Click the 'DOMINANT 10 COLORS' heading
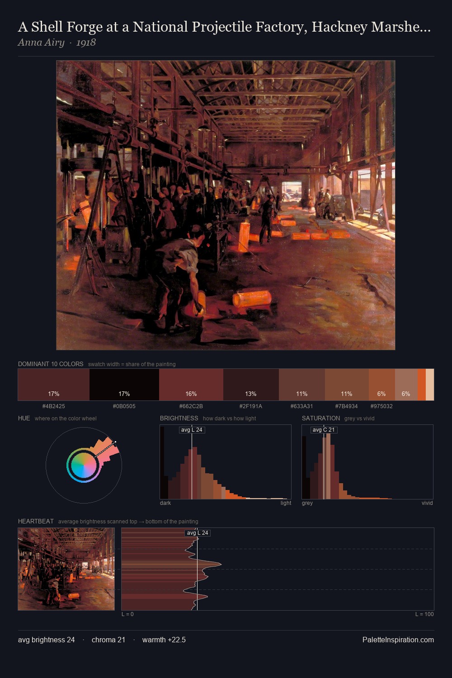The image size is (452, 678). coord(51,364)
